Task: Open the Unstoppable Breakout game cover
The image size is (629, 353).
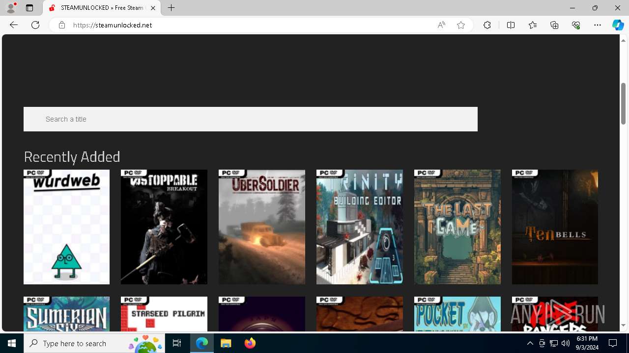Action: [164, 227]
